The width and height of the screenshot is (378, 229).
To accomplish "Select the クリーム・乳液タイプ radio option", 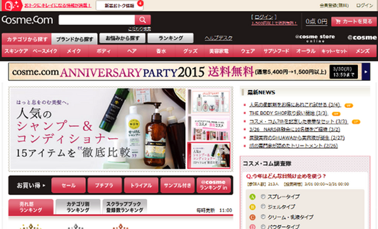I will 263,216.
